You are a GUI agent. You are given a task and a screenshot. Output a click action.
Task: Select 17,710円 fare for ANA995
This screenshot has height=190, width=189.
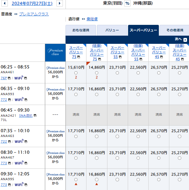tap(76, 180)
